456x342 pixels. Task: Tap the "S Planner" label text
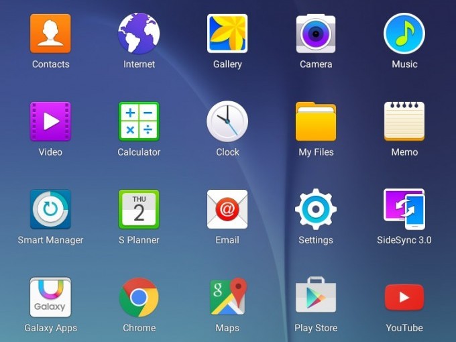(x=139, y=240)
